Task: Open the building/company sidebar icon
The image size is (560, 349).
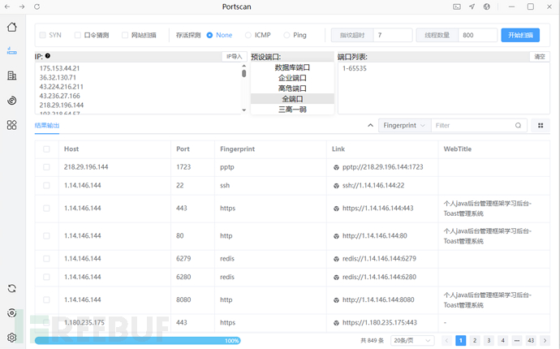Action: [12, 75]
